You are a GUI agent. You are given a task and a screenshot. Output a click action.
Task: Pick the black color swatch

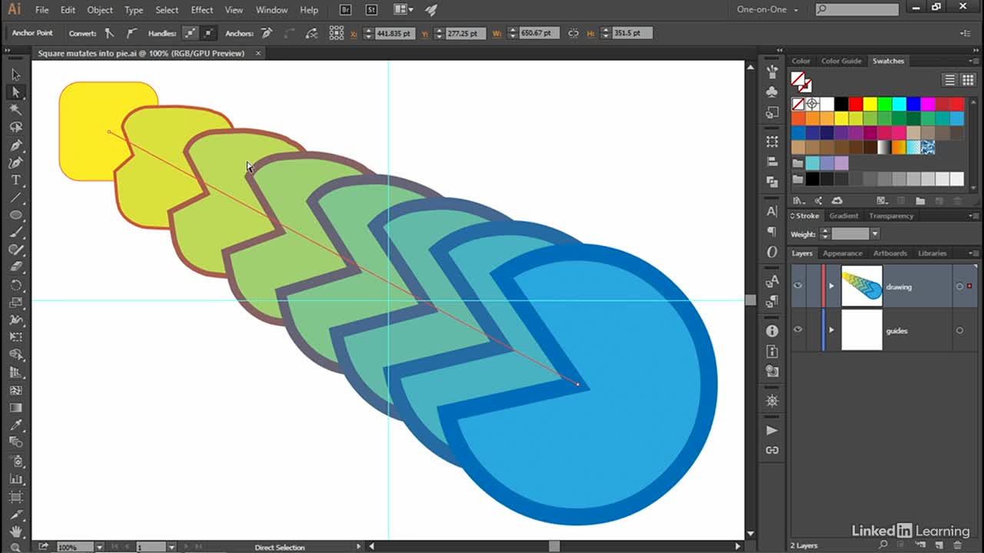[841, 104]
